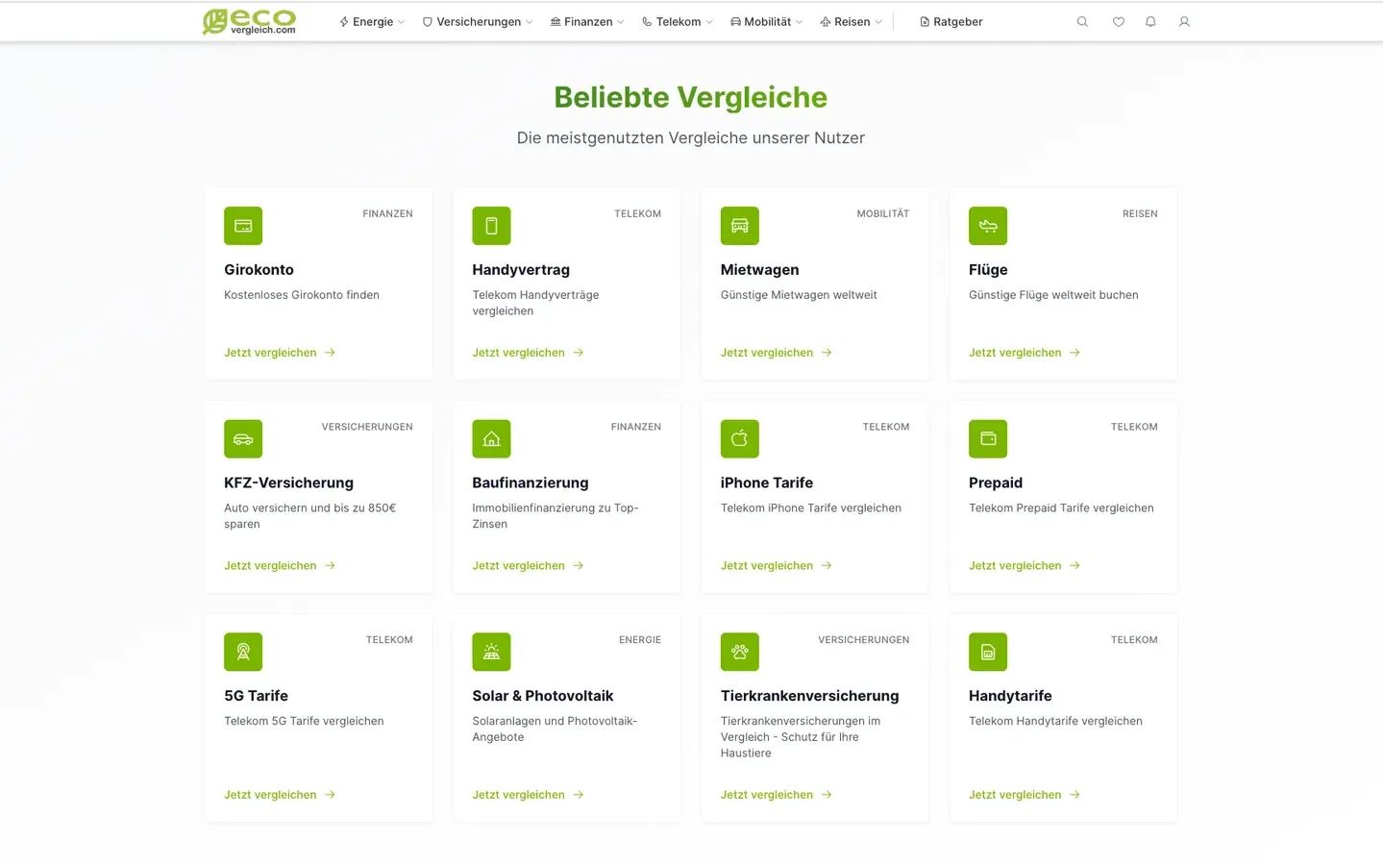Click 'Telekom Prepaid Tarife vergleichen' description
Viewport: 1383px width, 865px height.
click(1061, 507)
